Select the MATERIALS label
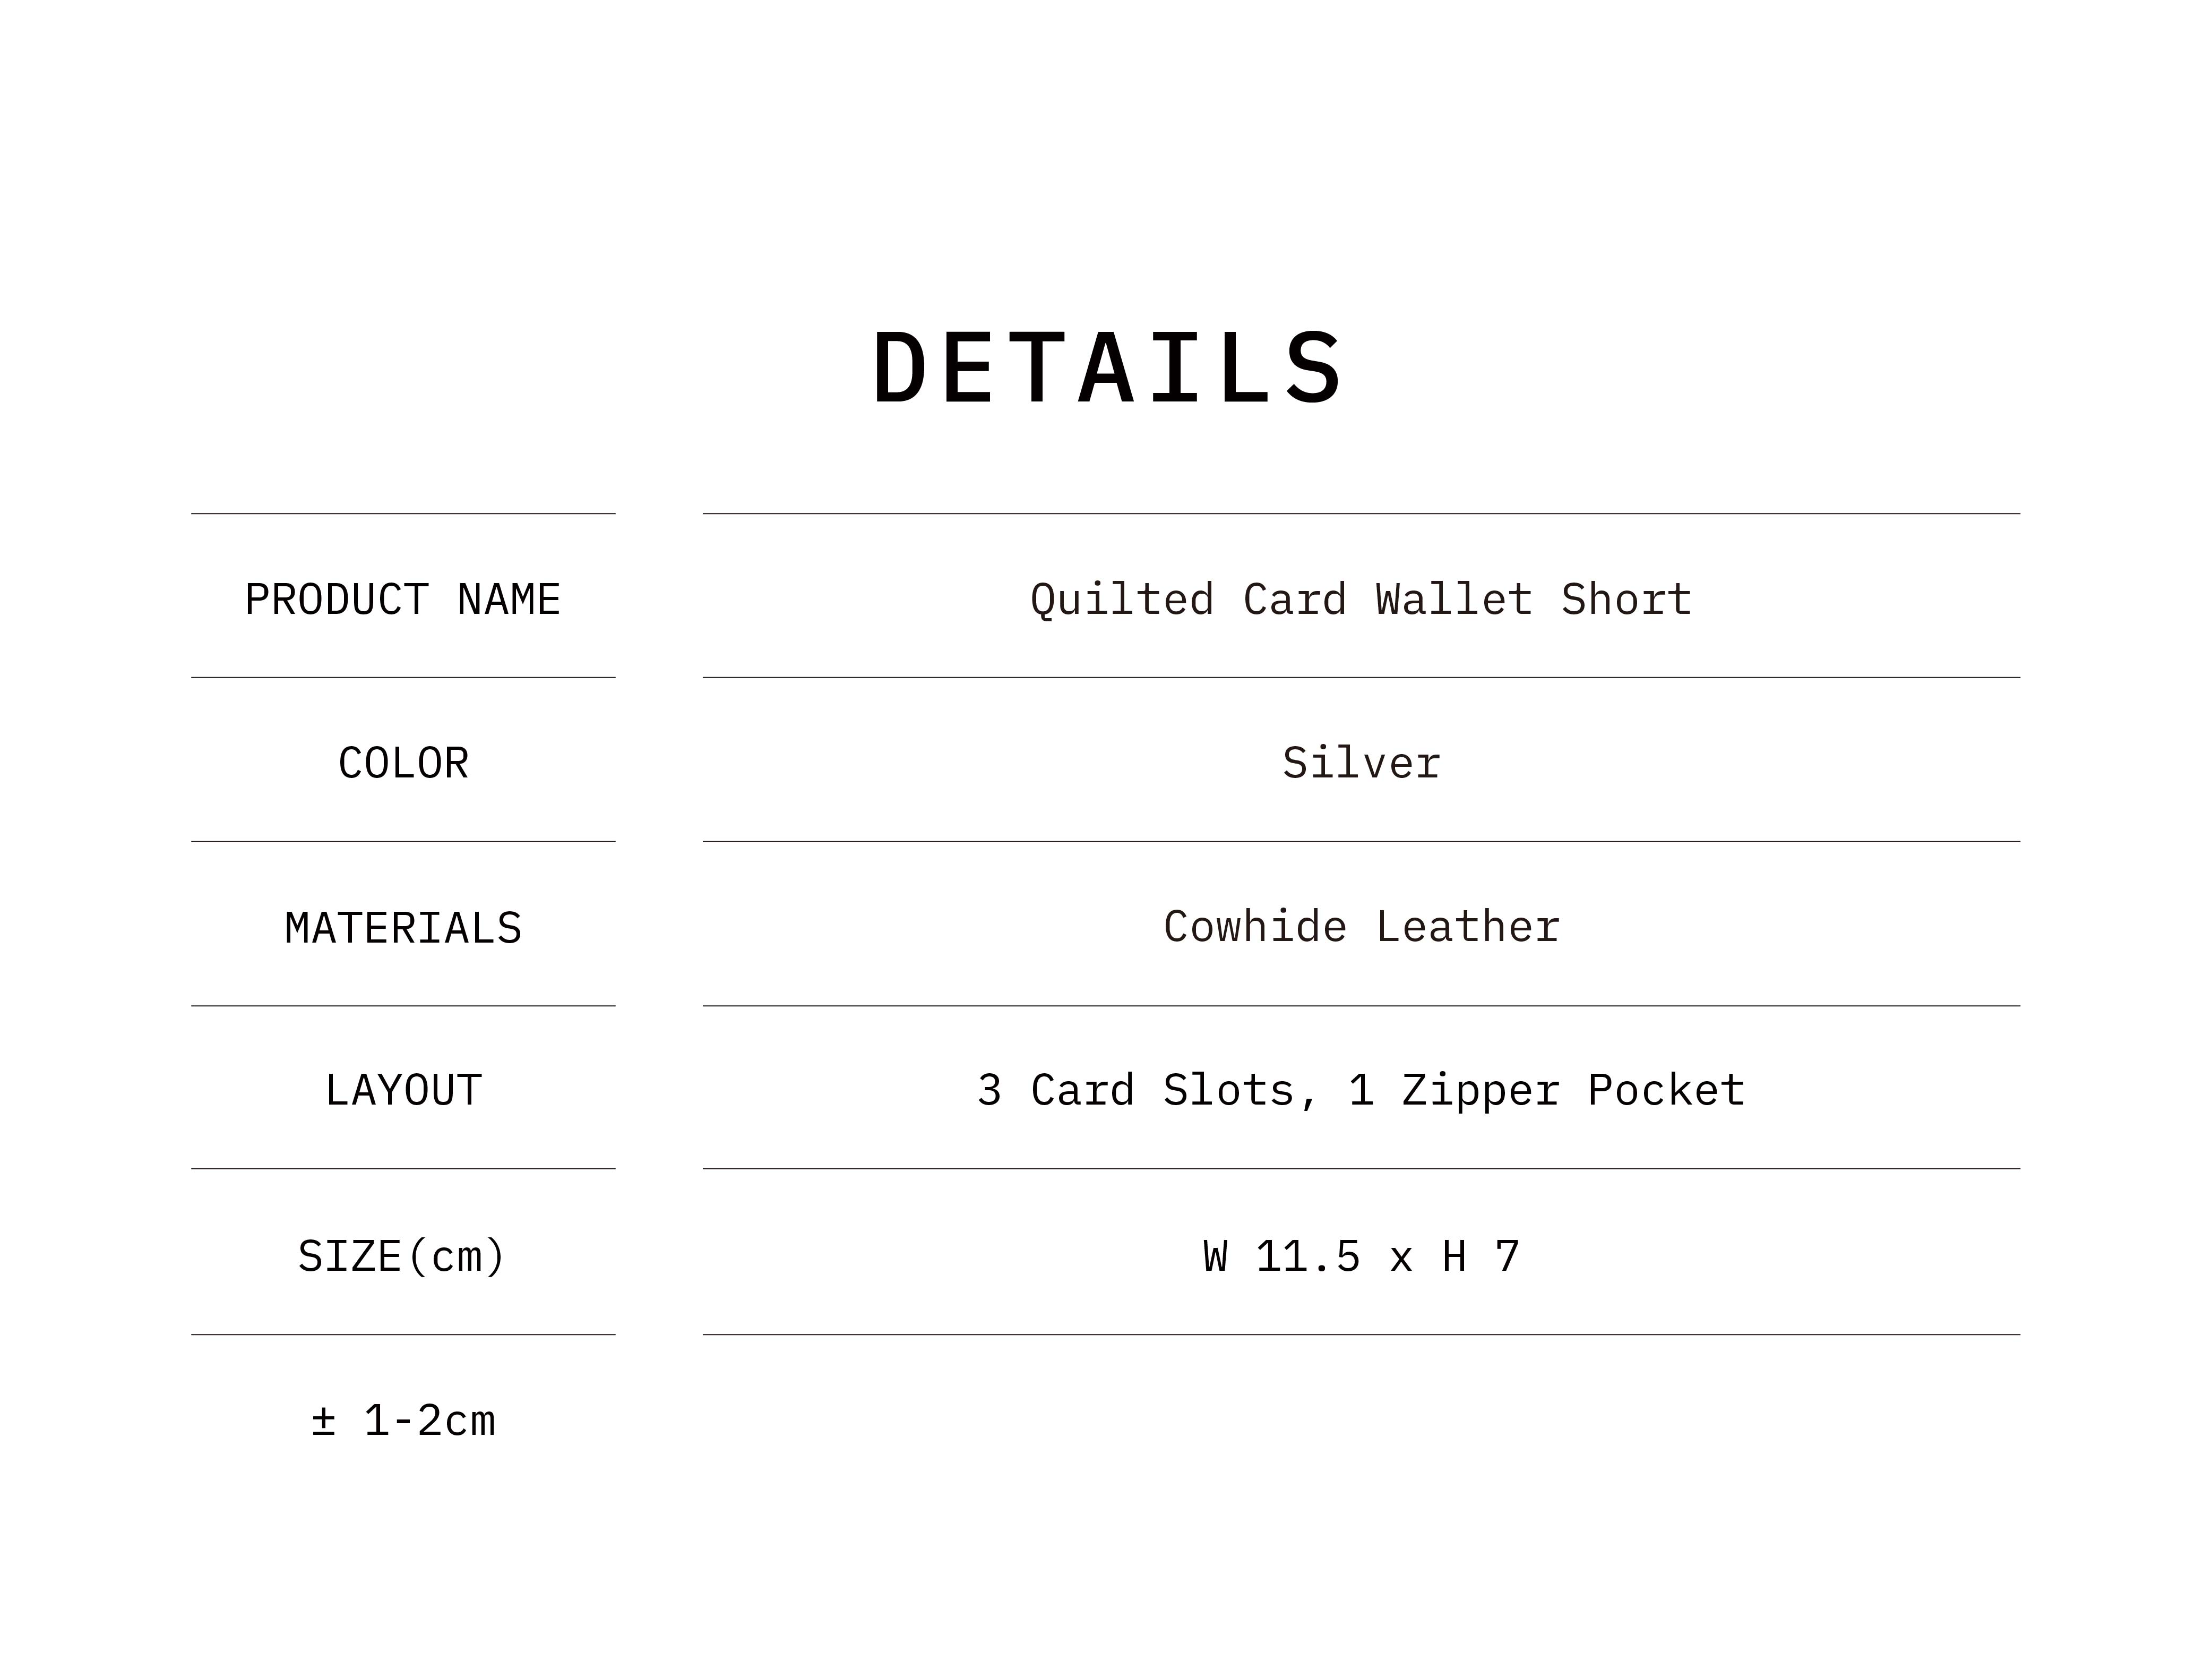 click(x=403, y=929)
